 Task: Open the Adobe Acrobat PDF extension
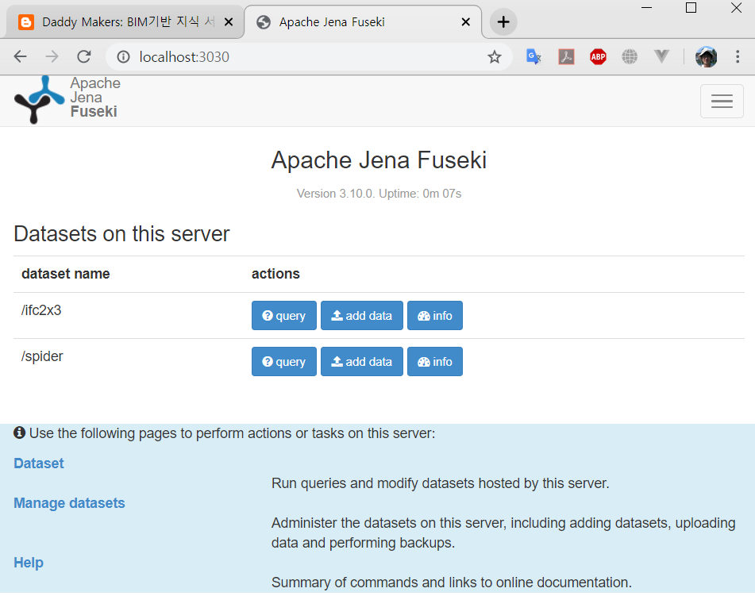coord(566,57)
